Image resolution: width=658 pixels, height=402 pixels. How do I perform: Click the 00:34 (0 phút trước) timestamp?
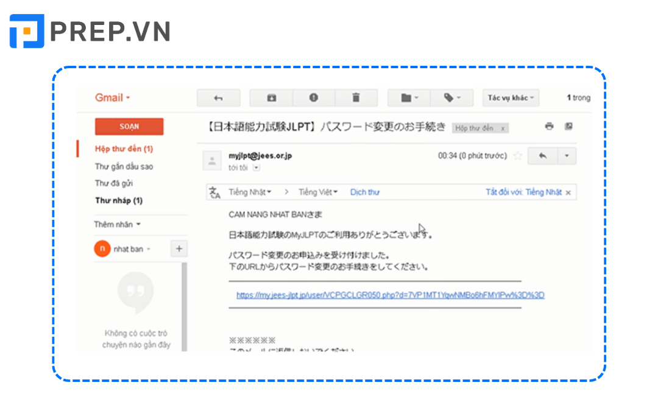point(472,156)
